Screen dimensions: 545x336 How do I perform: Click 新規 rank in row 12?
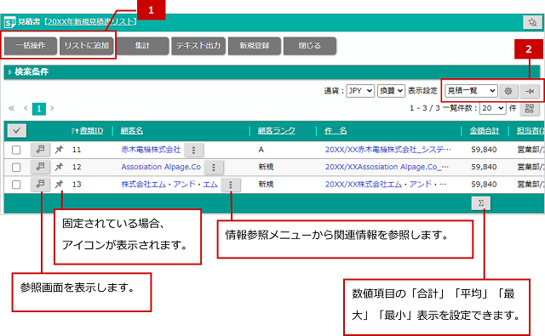coord(266,167)
